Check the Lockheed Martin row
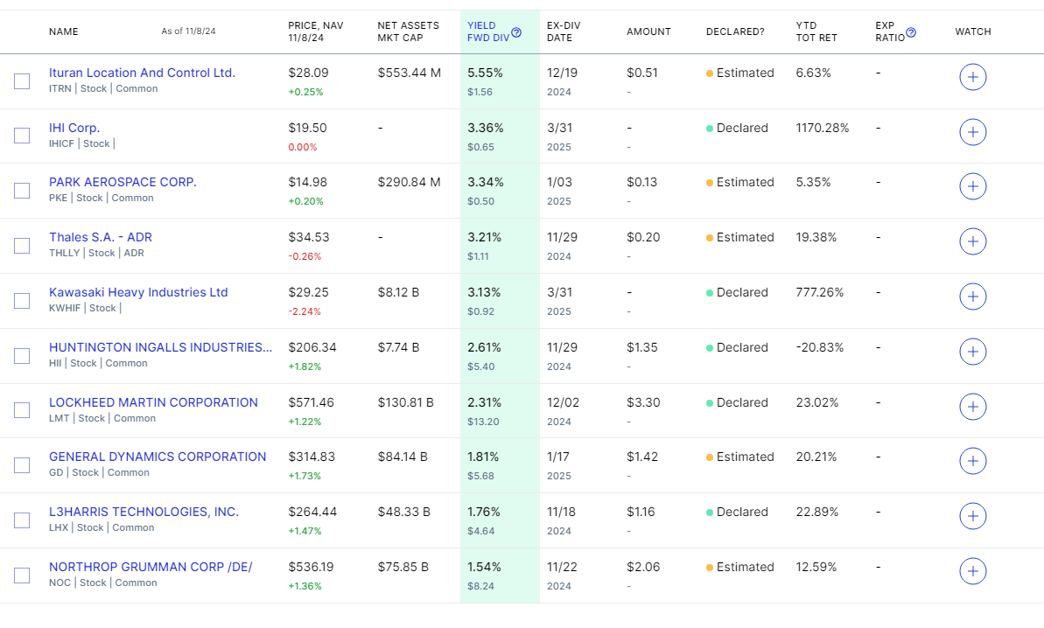Image resolution: width=1044 pixels, height=628 pixels. tap(22, 410)
